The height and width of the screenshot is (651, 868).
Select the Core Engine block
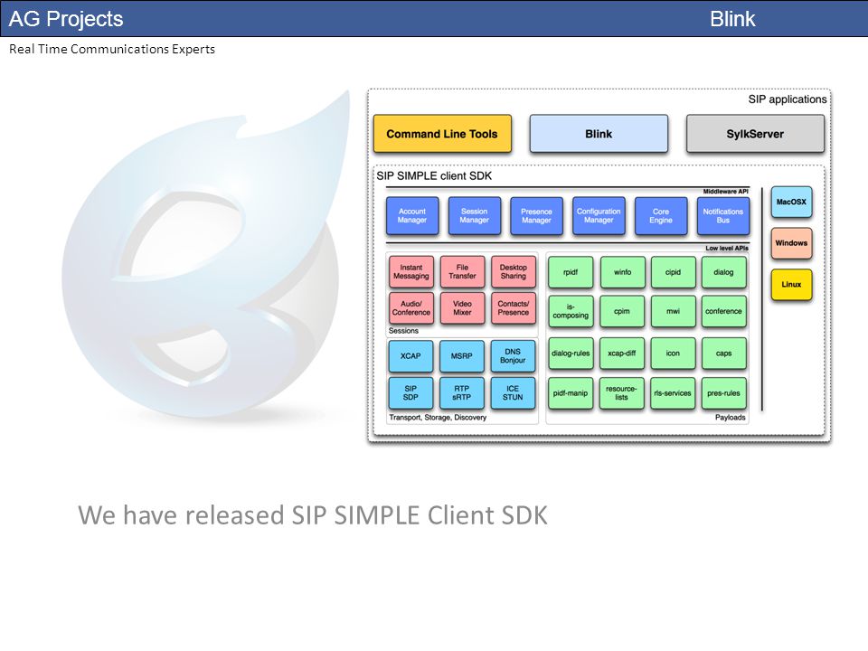tap(661, 216)
